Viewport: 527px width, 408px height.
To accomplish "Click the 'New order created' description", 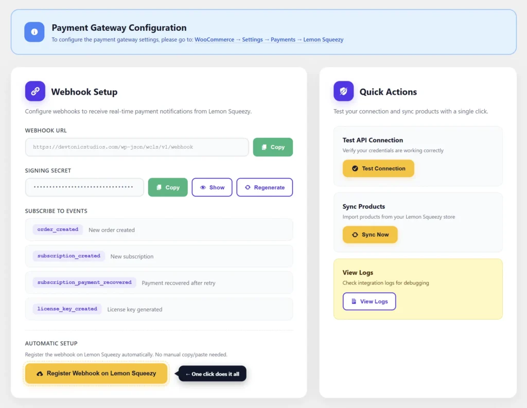I will point(112,230).
